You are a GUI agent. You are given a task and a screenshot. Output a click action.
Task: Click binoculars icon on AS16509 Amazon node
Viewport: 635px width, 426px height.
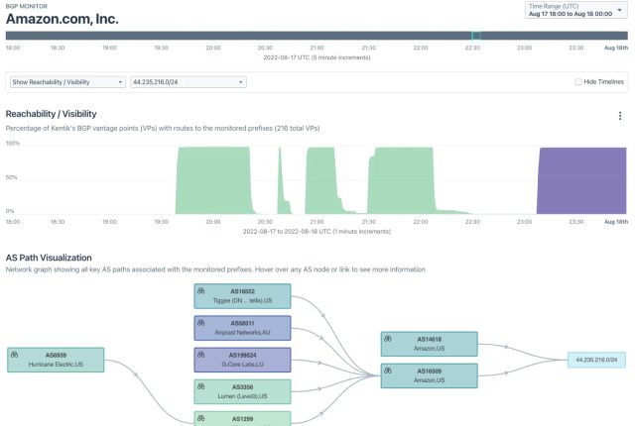click(x=388, y=371)
